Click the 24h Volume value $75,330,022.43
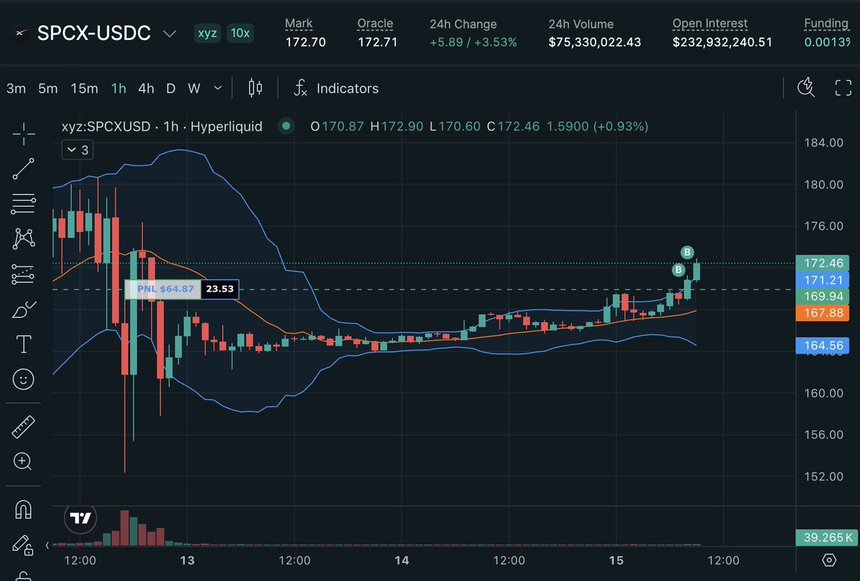860x581 pixels. point(595,42)
